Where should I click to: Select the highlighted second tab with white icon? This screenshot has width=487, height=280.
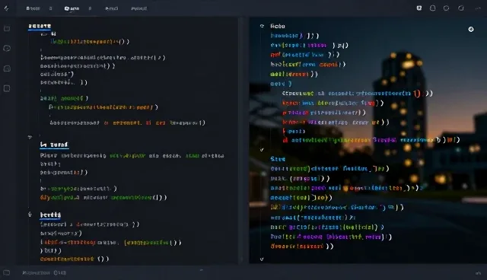point(72,8)
